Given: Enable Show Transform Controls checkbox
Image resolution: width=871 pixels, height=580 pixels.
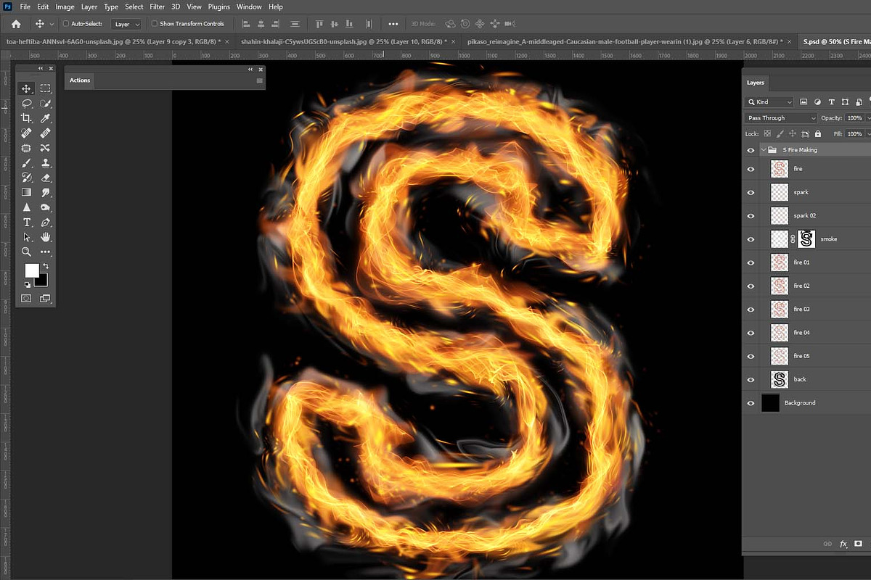Looking at the screenshot, I should [154, 24].
